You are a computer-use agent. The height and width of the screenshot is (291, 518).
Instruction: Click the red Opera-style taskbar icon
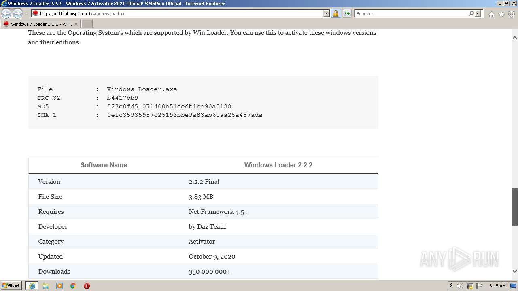coord(87,286)
